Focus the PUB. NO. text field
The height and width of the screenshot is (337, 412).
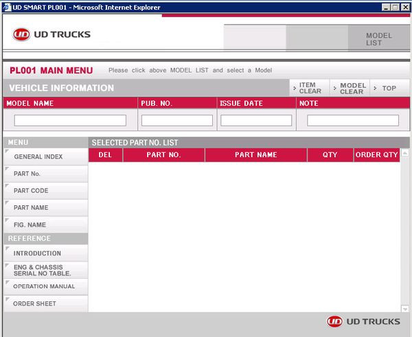click(x=177, y=120)
